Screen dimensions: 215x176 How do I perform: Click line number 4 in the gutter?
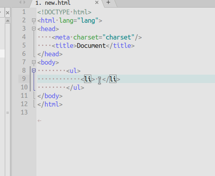pos(24,37)
